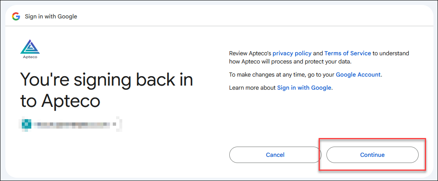
Task: Click the word "and" between the policy links
Action: pyautogui.click(x=318, y=53)
